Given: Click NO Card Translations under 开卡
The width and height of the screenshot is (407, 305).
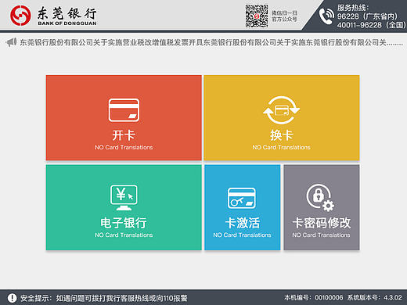Looking at the screenshot, I should pos(124,147).
